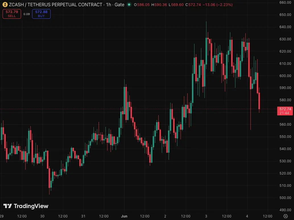Click the 3 date label on time axis

[206, 216]
